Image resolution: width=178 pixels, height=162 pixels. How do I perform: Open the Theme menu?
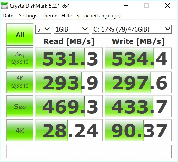49,16
